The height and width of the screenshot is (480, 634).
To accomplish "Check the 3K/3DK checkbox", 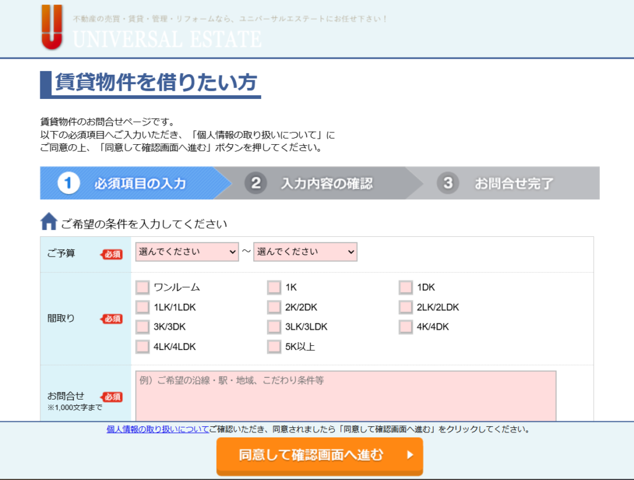I will click(x=142, y=327).
